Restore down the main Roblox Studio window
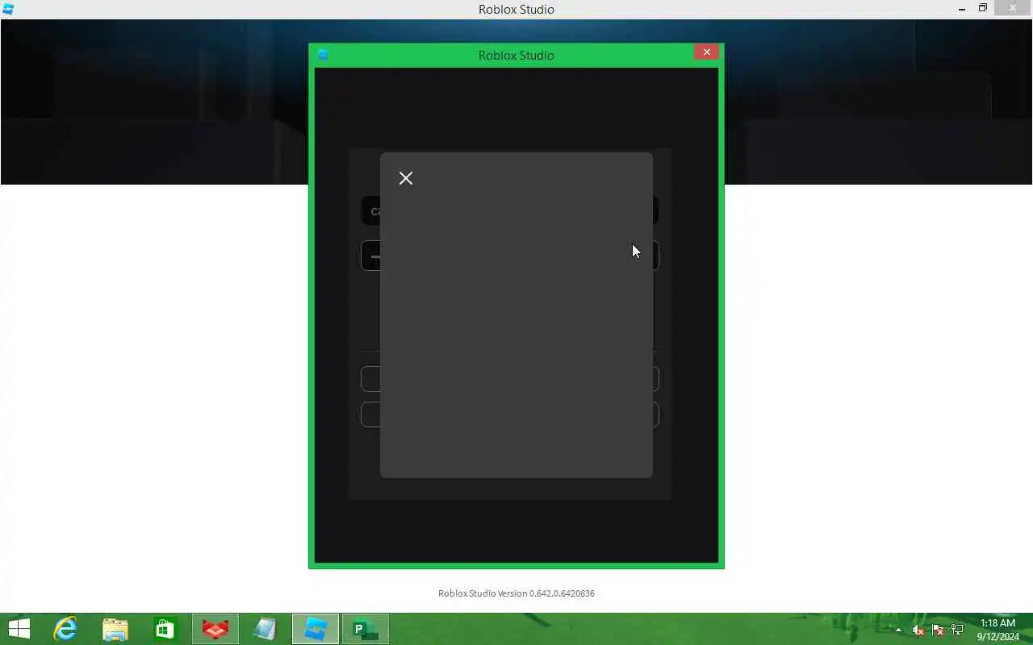 (x=983, y=8)
